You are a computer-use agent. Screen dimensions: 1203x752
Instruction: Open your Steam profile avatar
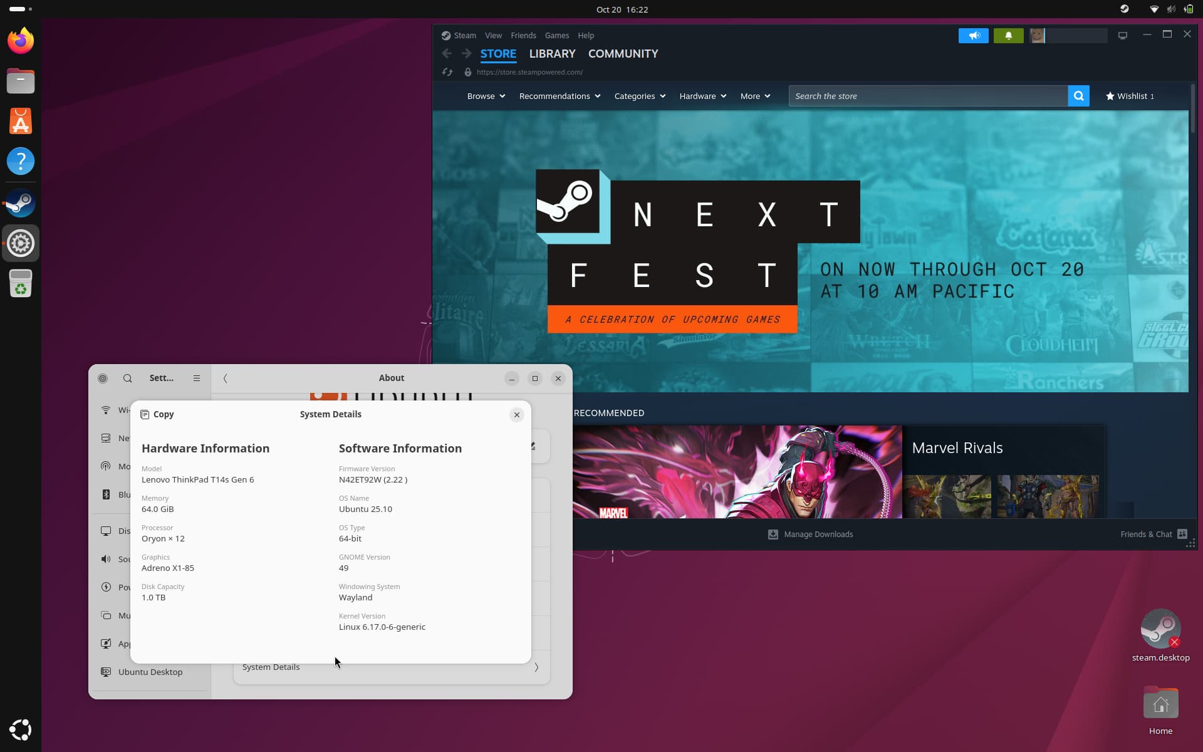point(1038,36)
